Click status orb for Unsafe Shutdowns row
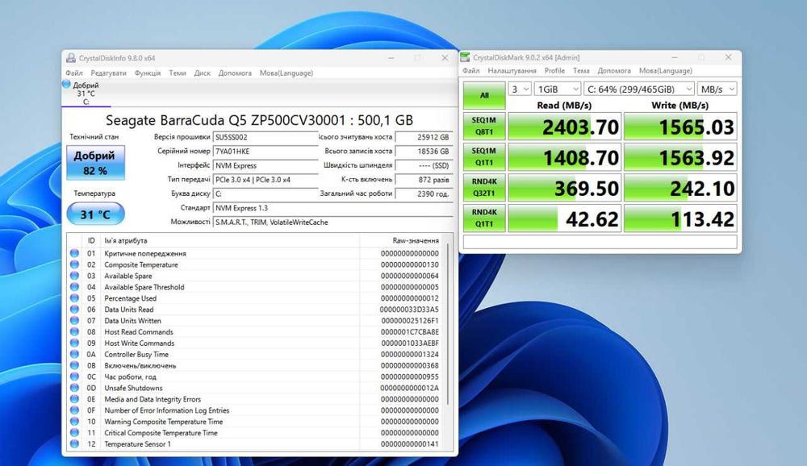This screenshot has height=466, width=807. (x=74, y=388)
